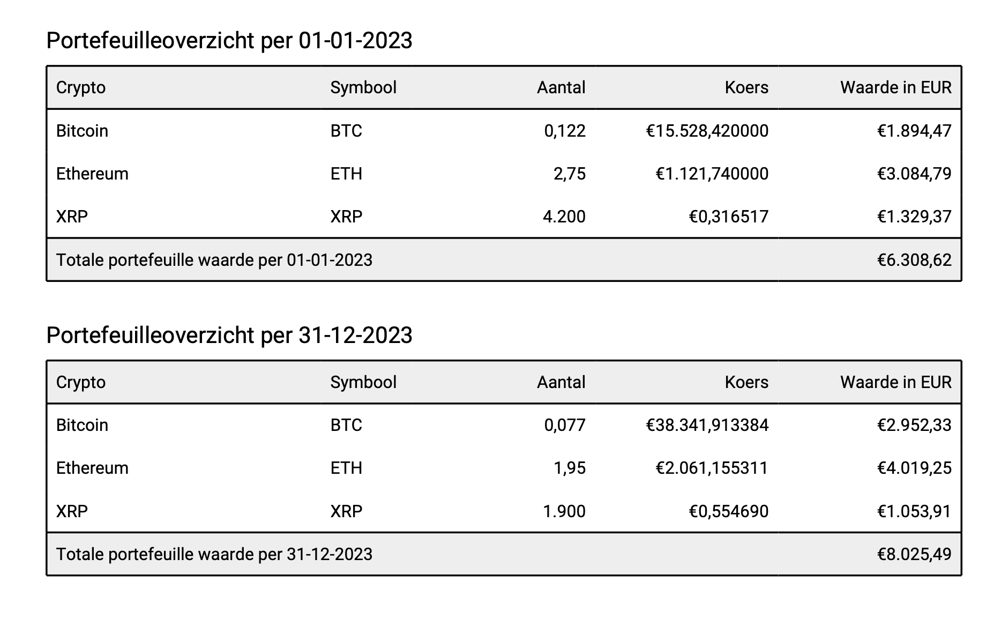Click the Ethereum price €1.121,740000

712,174
